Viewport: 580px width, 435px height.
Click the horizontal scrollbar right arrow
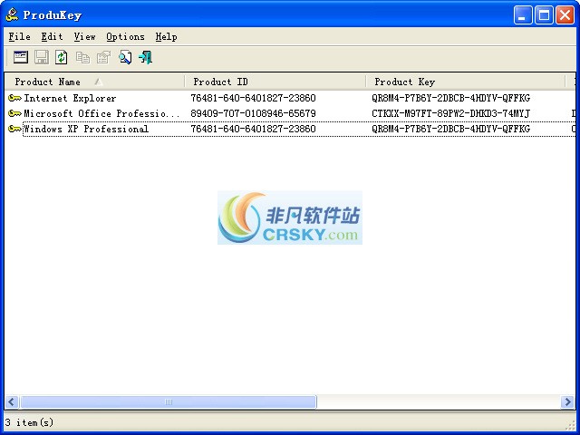click(568, 401)
